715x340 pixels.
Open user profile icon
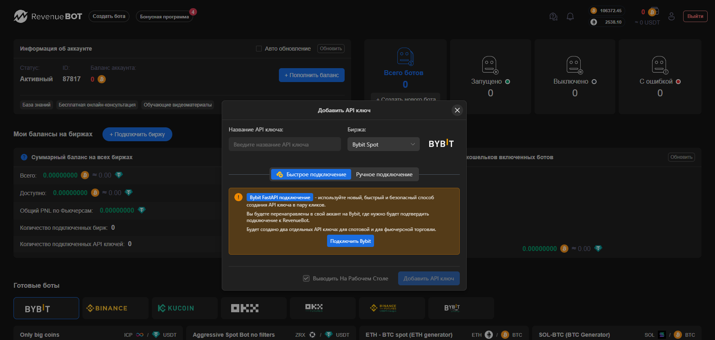[x=671, y=17]
